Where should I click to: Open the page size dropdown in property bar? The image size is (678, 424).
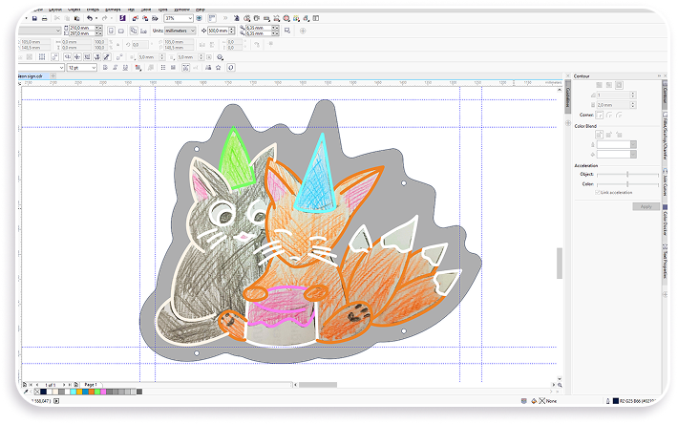(x=58, y=31)
